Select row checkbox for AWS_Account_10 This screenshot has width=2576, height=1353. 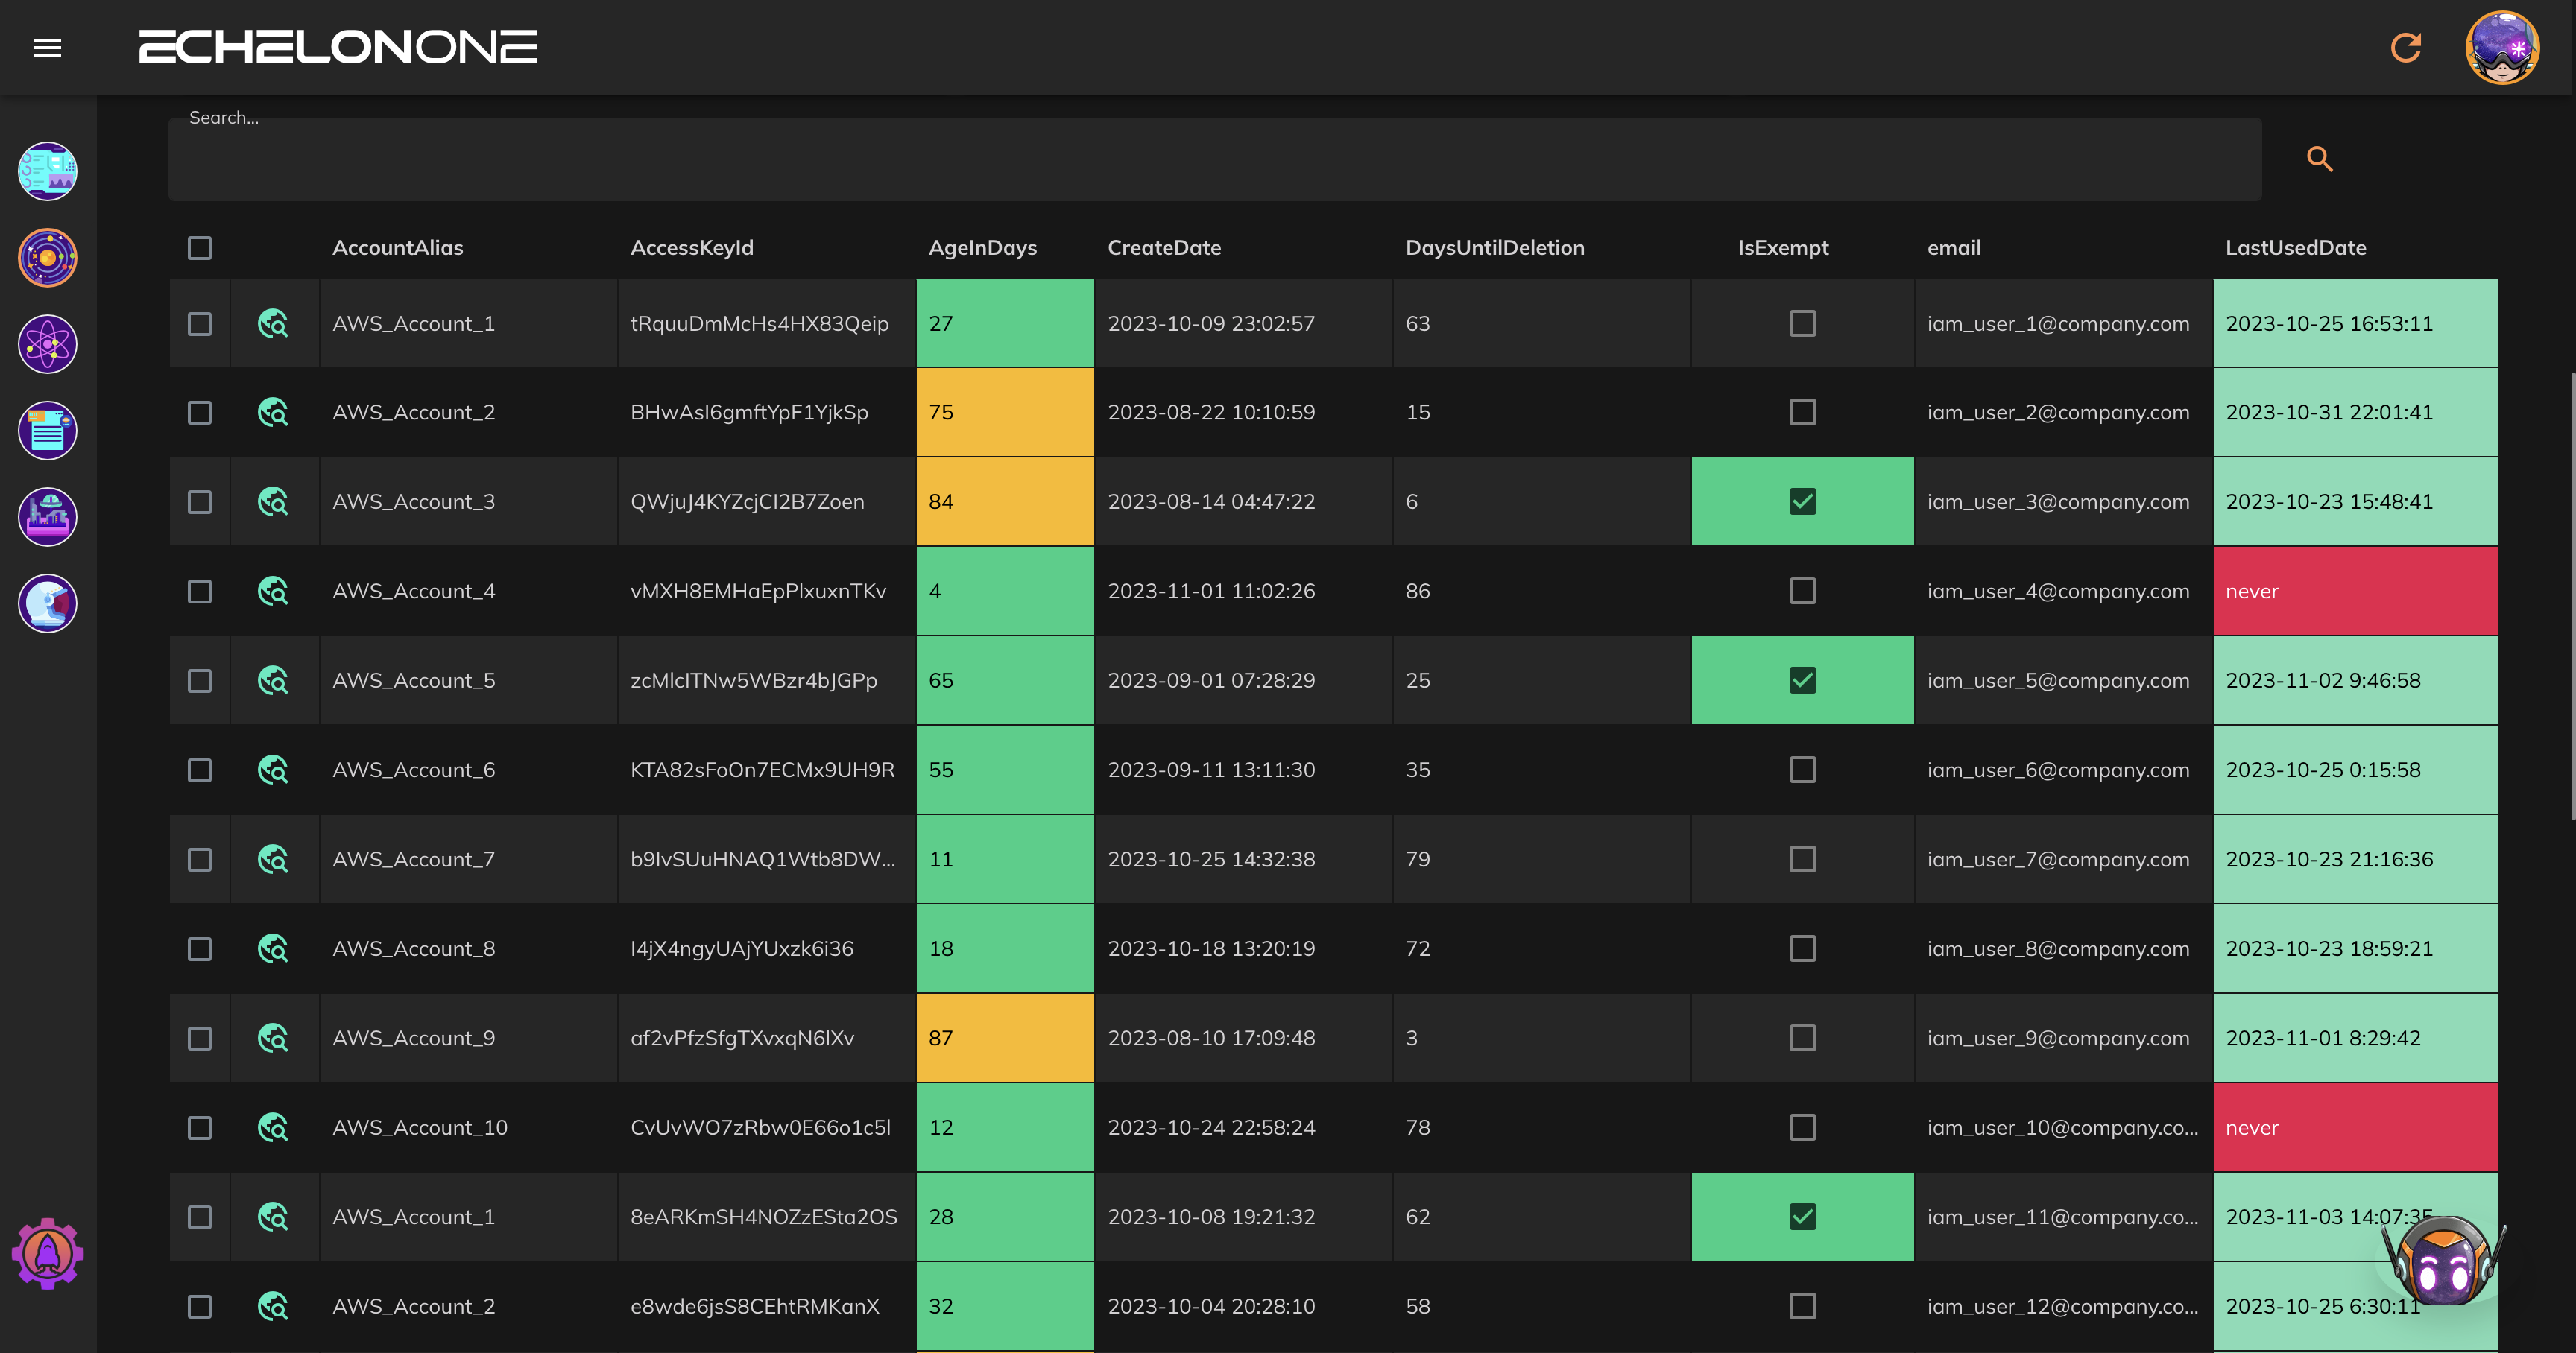(200, 1127)
